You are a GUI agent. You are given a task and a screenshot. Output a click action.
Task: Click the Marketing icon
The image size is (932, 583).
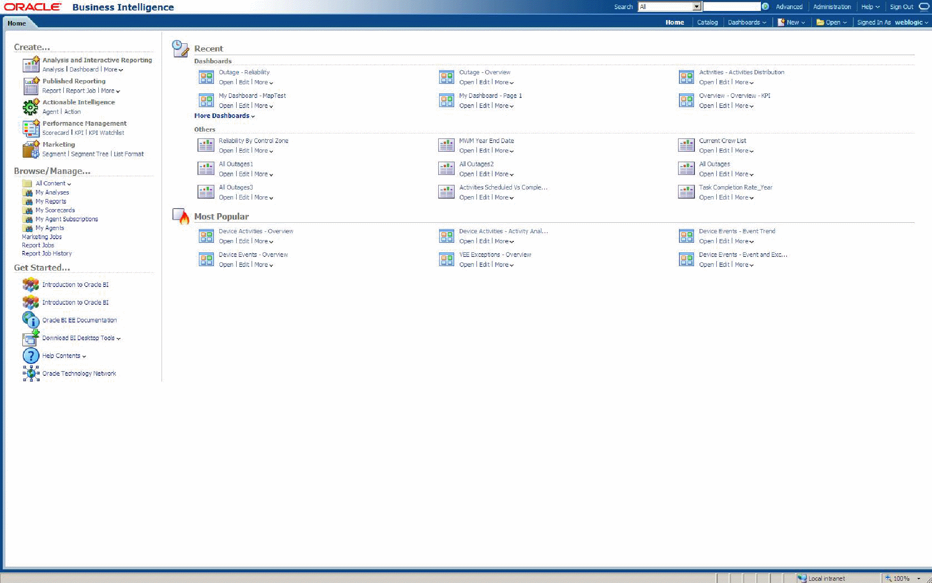click(x=31, y=149)
